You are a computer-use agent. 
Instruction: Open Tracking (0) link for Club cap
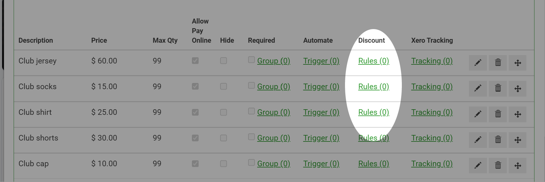point(432,164)
